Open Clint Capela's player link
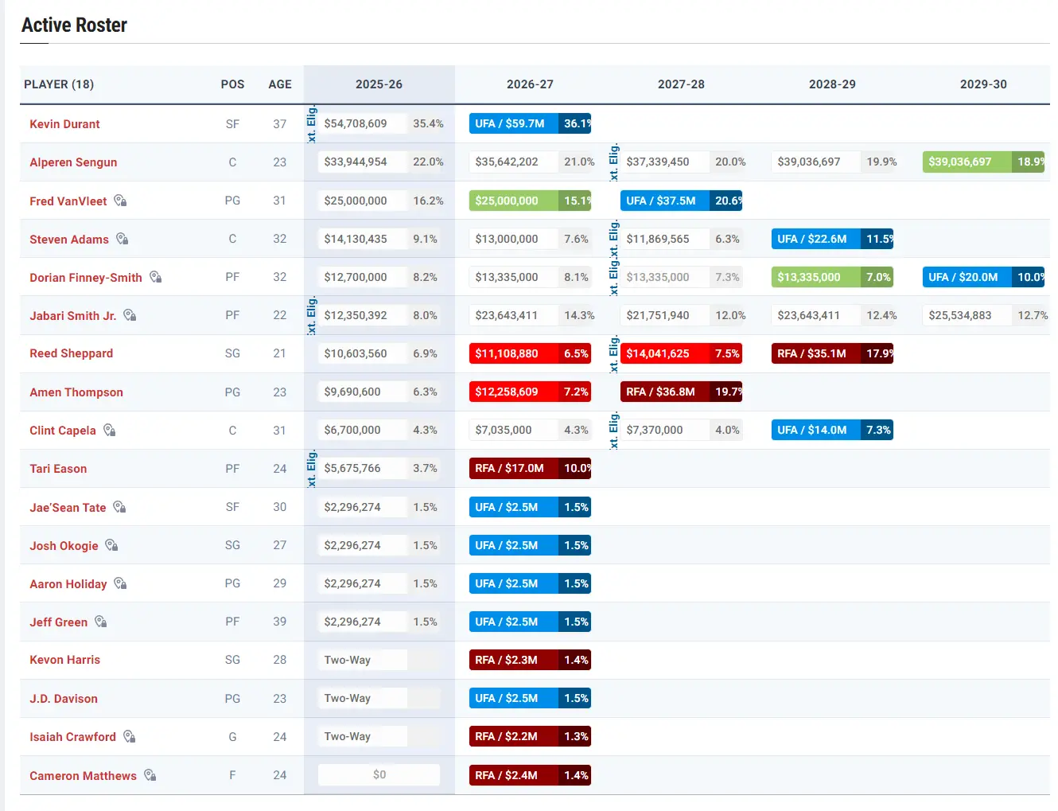 [63, 431]
